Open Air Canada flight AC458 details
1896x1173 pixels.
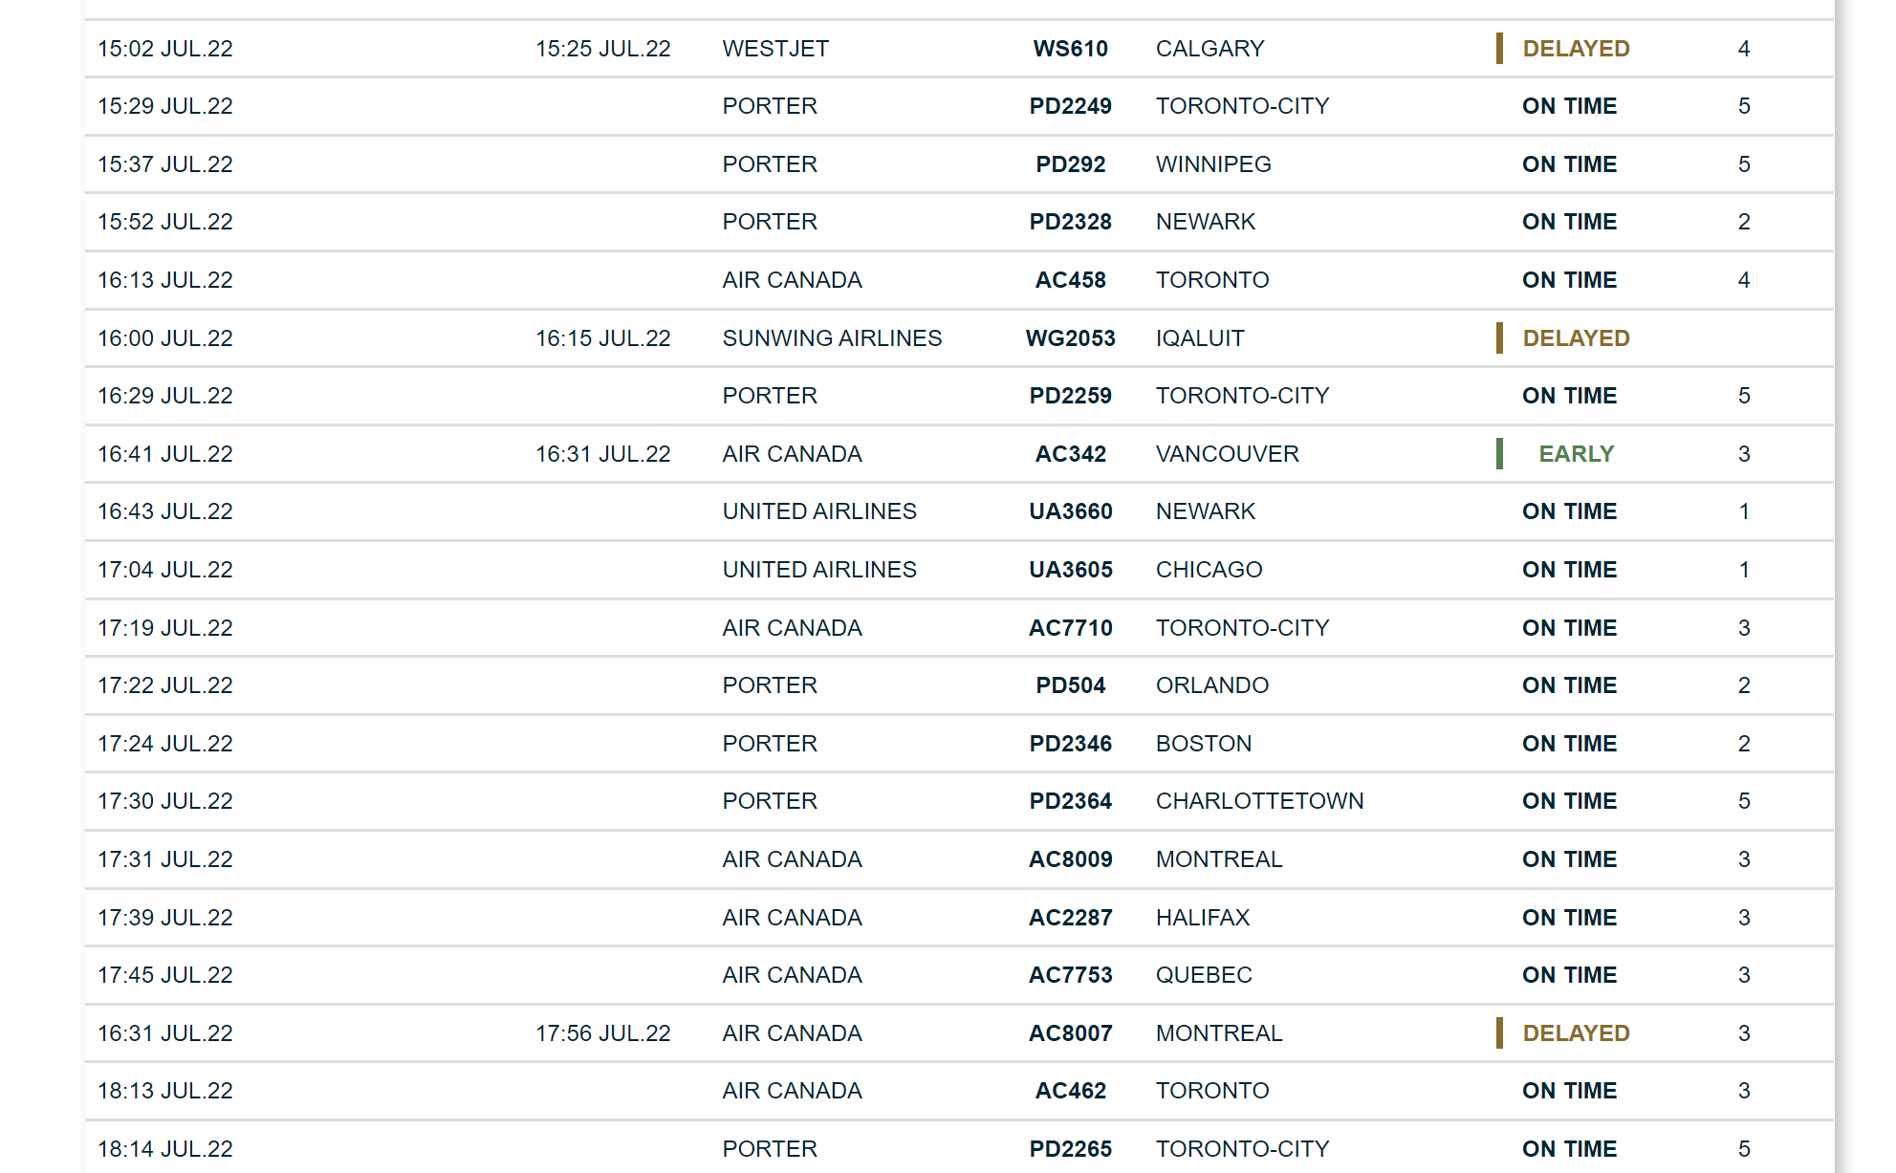1070,280
